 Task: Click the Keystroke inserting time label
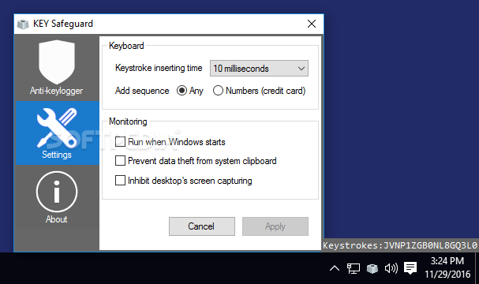159,68
